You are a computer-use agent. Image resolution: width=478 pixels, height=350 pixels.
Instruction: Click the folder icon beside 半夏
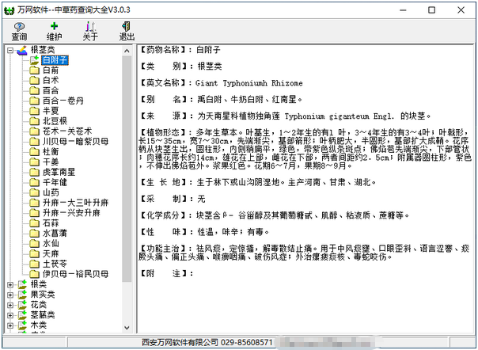click(34, 111)
